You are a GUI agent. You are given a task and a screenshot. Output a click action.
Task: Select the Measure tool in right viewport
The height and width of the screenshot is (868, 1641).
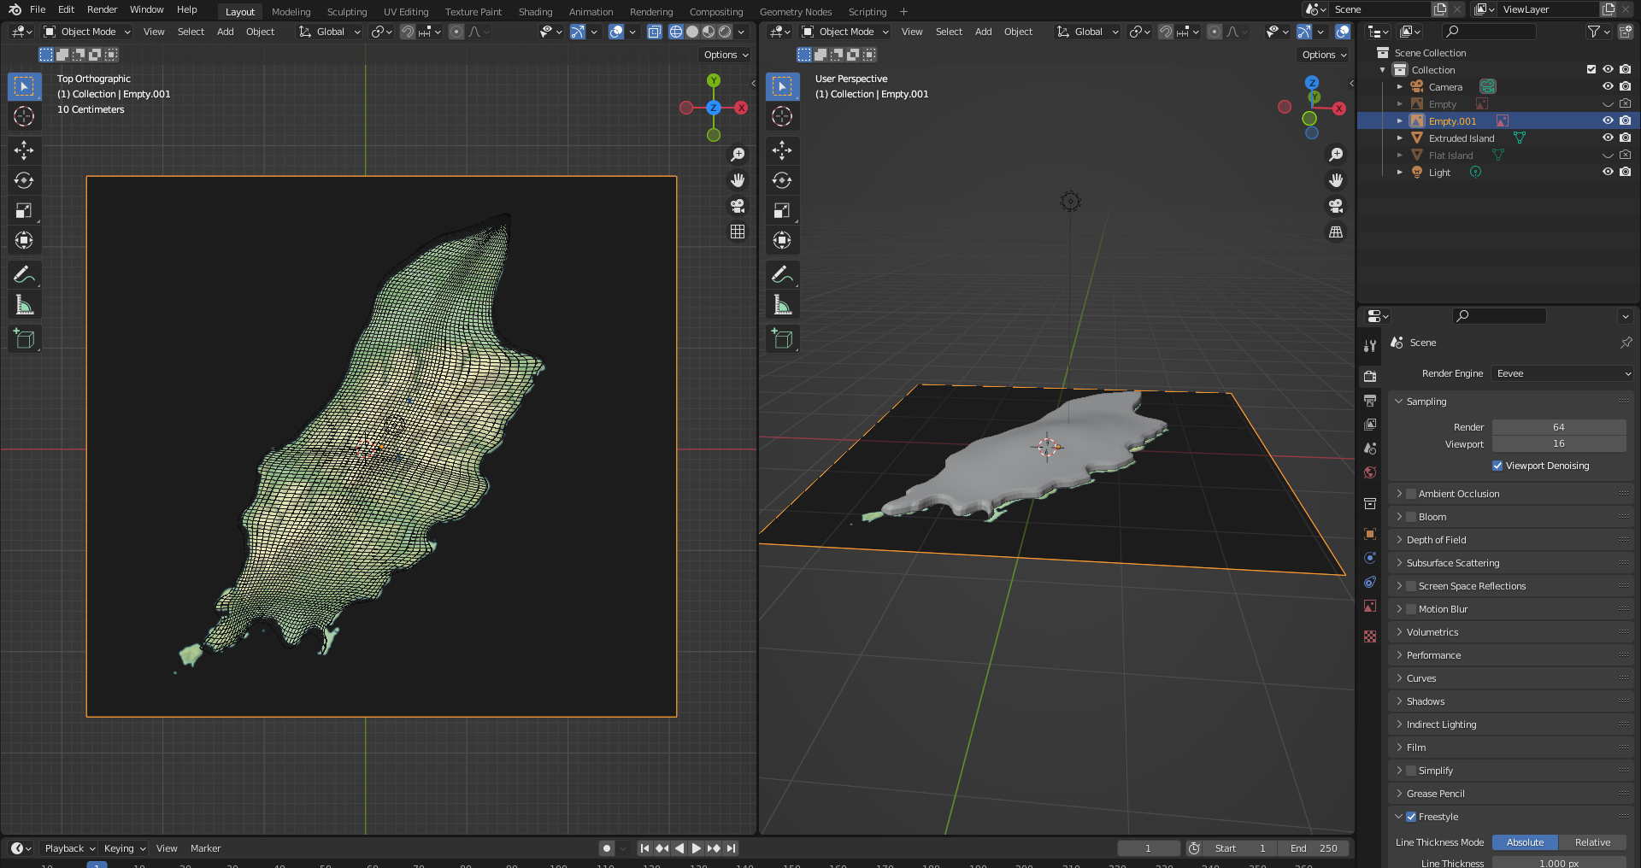782,305
